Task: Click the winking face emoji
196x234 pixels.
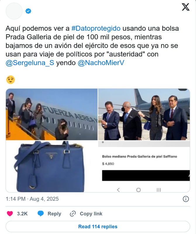Action: coord(11,80)
